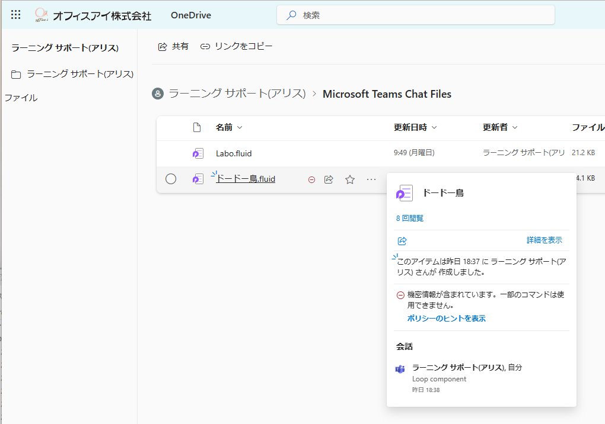Click the 共有 share button
The image size is (605, 424).
click(173, 46)
